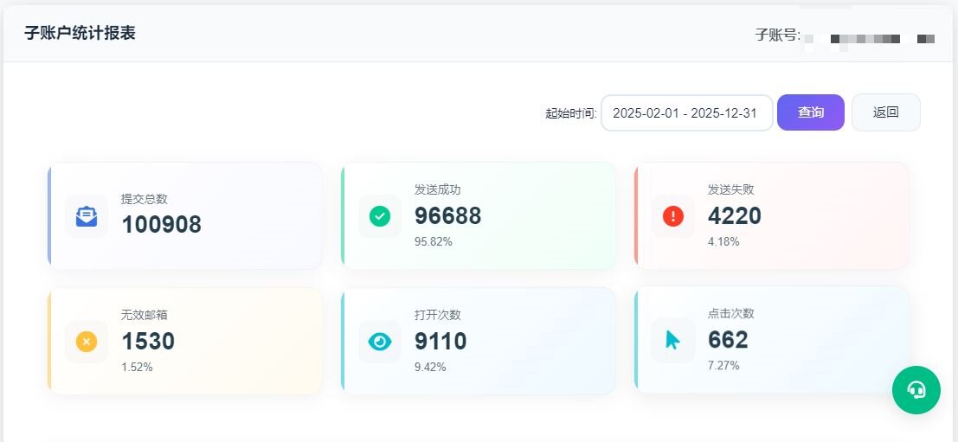This screenshot has width=958, height=442.
Task: Click the 子账号 label in header
Action: (x=776, y=35)
